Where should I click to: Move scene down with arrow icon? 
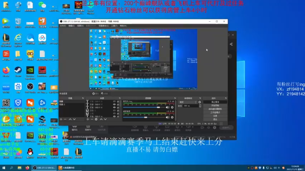pos(74,119)
